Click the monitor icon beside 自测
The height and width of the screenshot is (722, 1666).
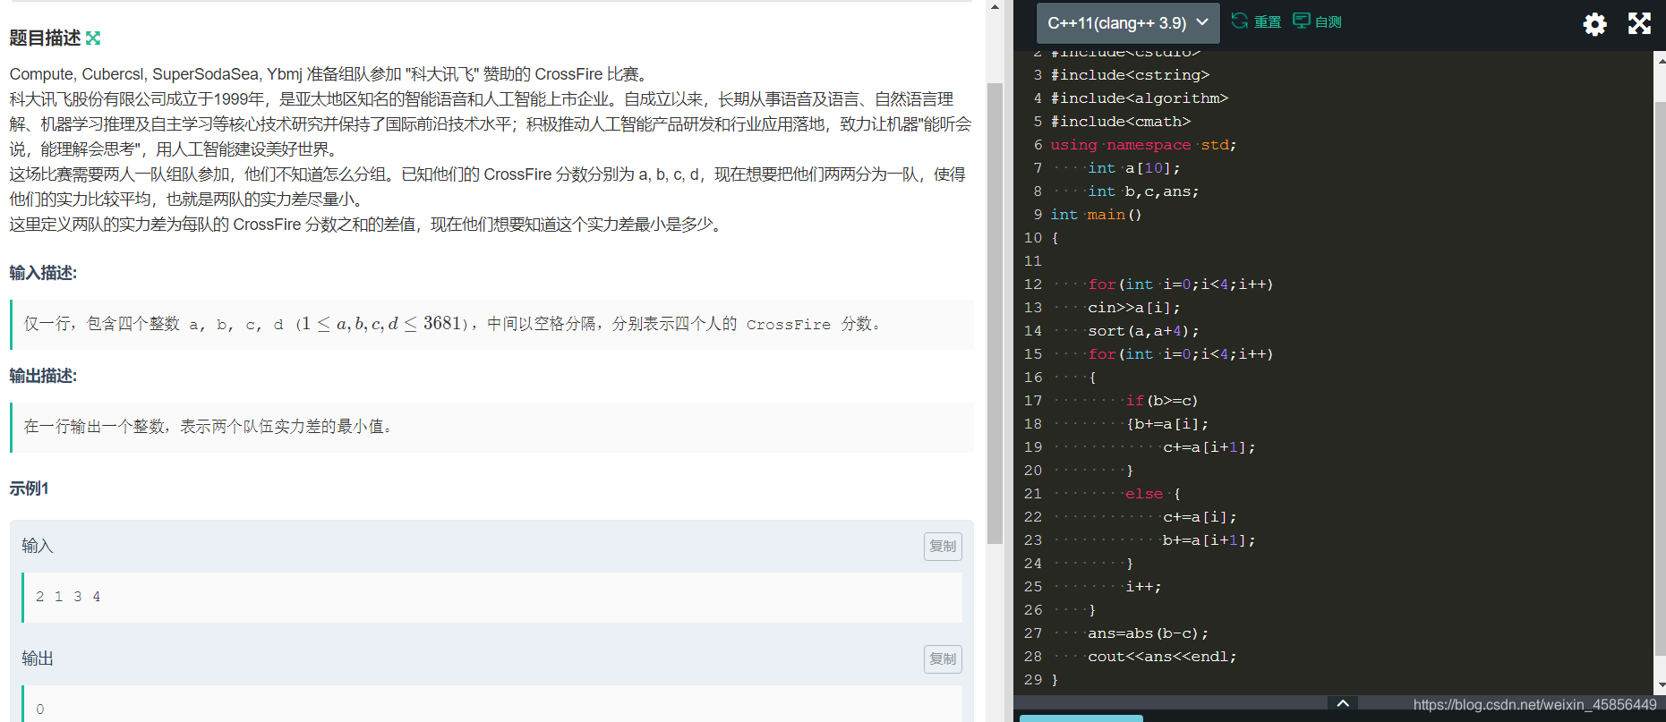pyautogui.click(x=1302, y=21)
